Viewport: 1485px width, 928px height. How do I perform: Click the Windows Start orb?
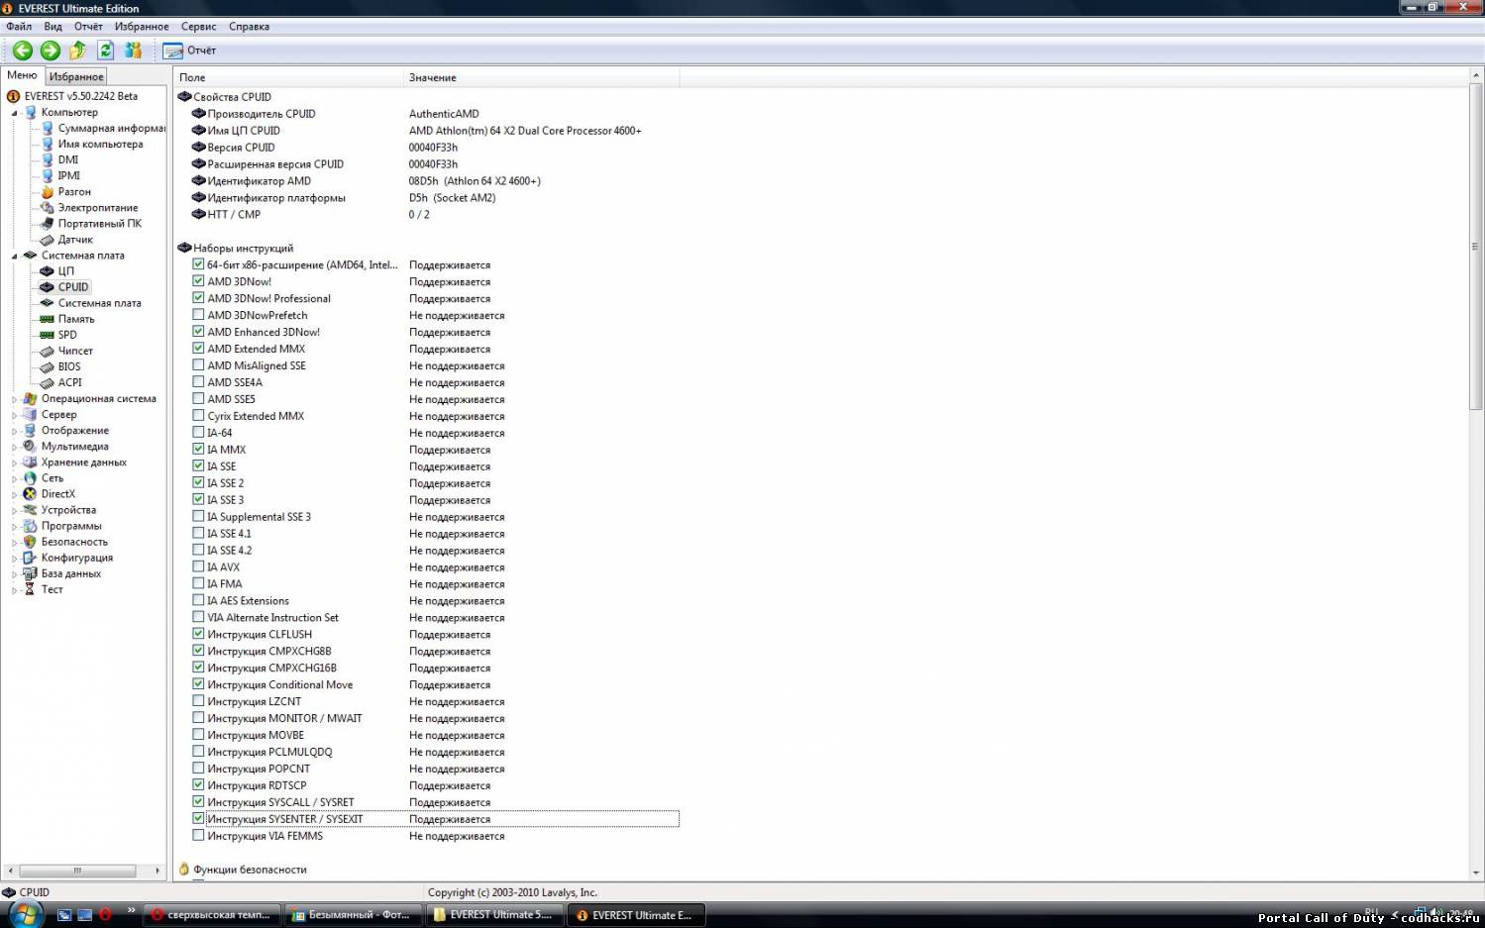[27, 913]
